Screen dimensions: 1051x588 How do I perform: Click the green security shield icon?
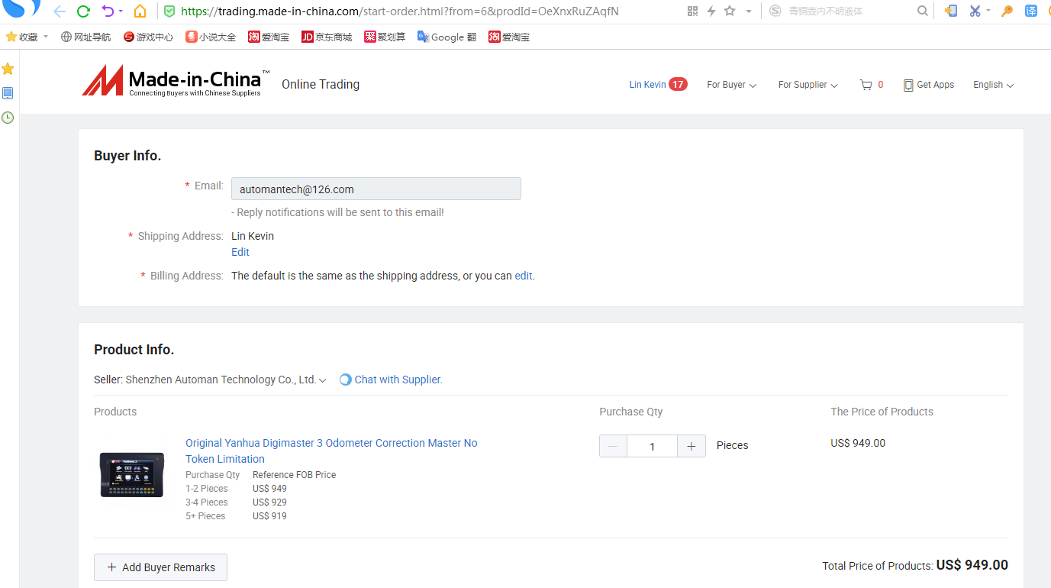169,11
